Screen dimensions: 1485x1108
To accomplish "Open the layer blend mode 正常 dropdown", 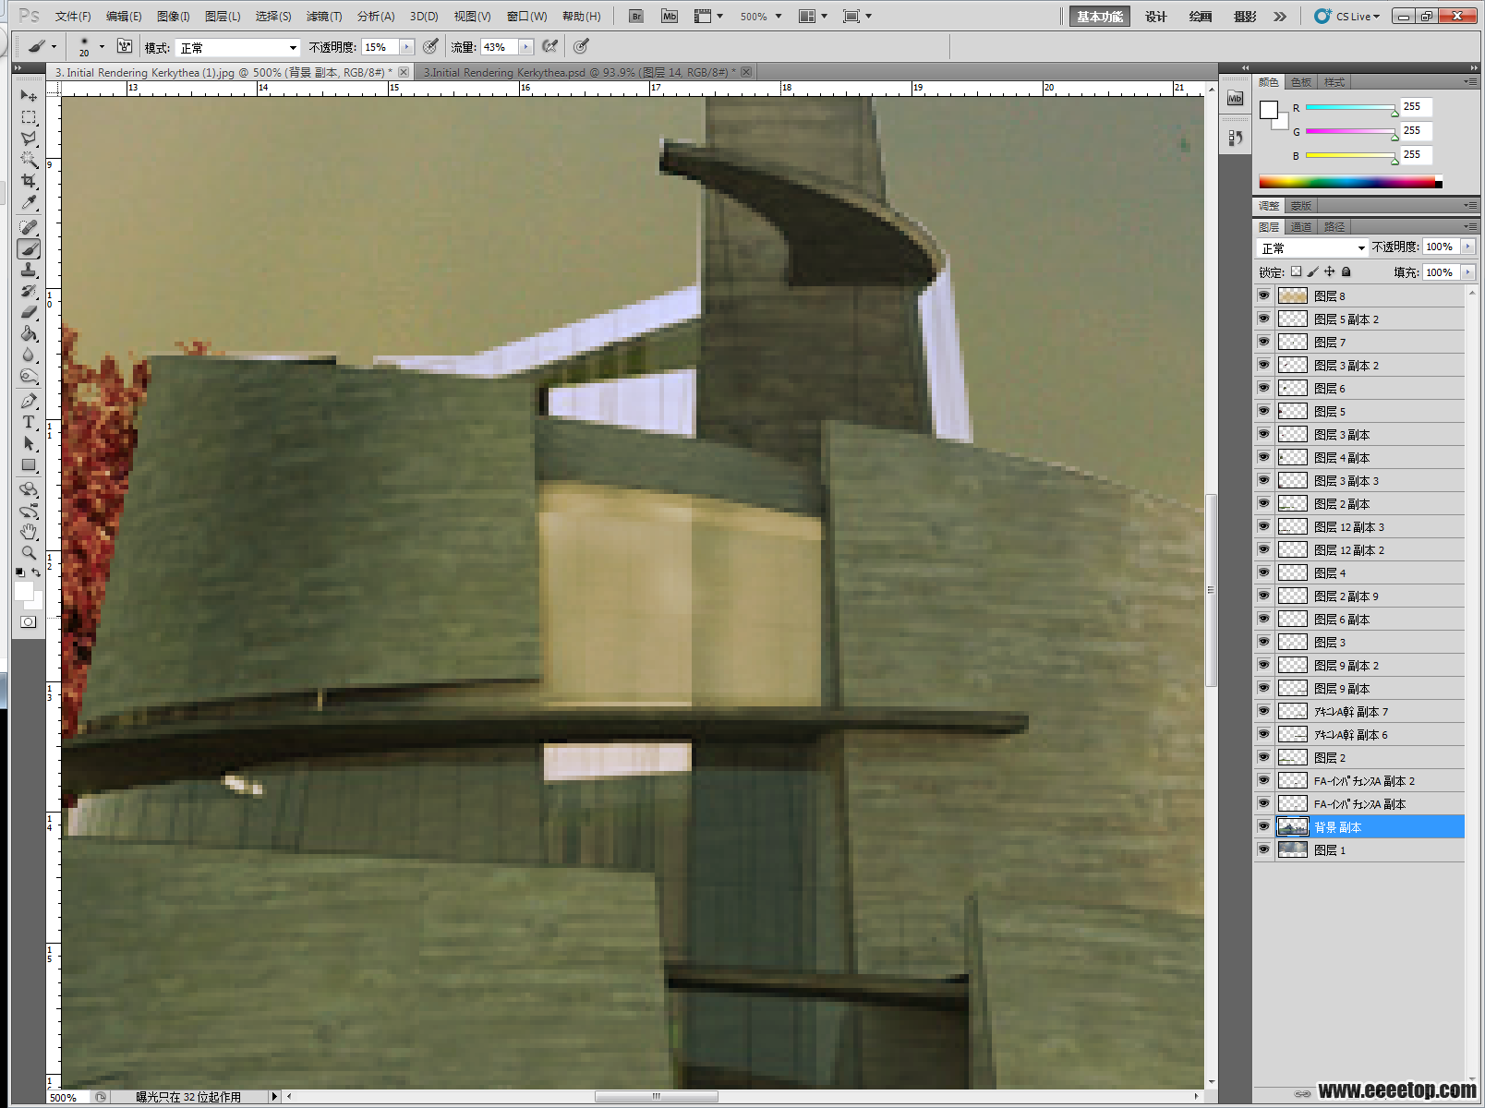I will [x=1312, y=247].
